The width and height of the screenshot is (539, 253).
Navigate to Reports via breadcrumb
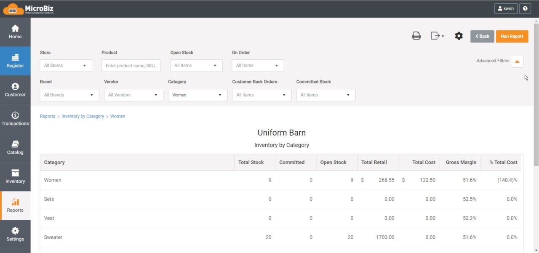(48, 116)
